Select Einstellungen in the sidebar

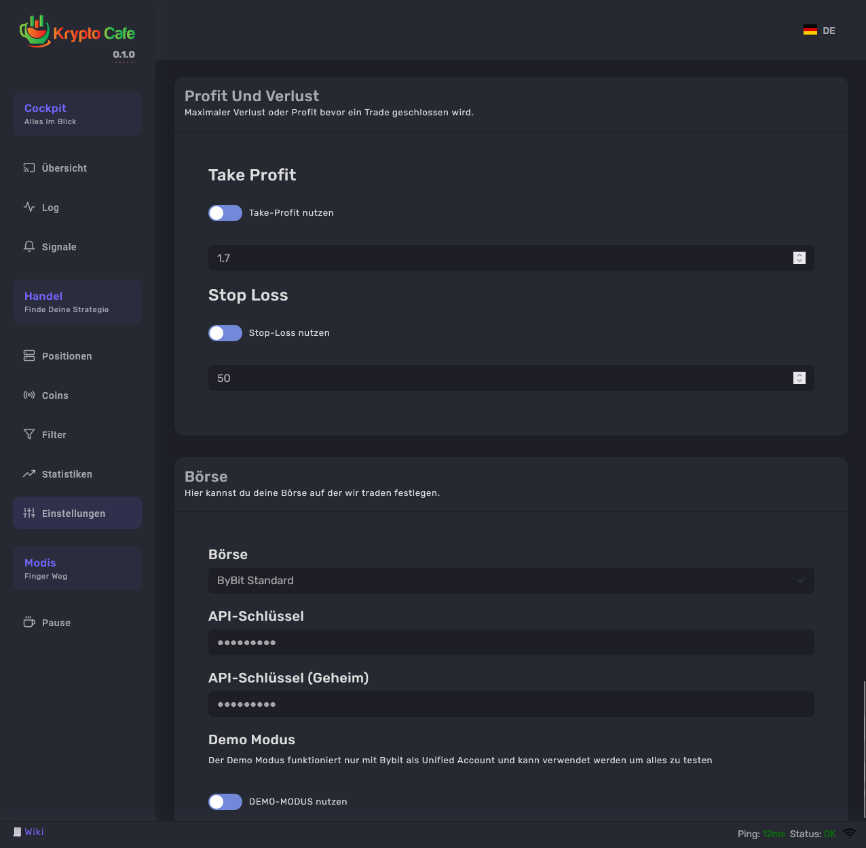click(73, 514)
